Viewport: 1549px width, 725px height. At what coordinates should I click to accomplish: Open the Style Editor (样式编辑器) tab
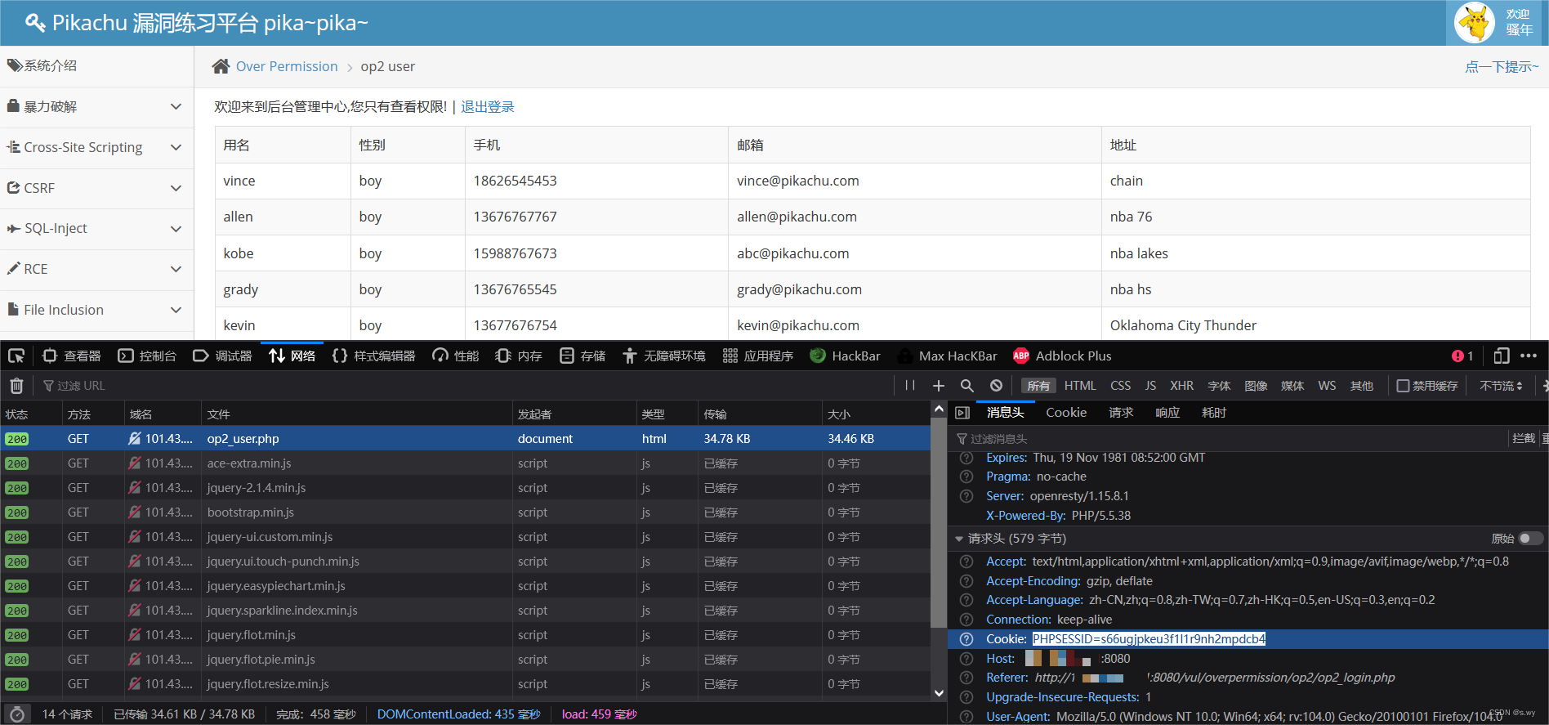[x=373, y=356]
